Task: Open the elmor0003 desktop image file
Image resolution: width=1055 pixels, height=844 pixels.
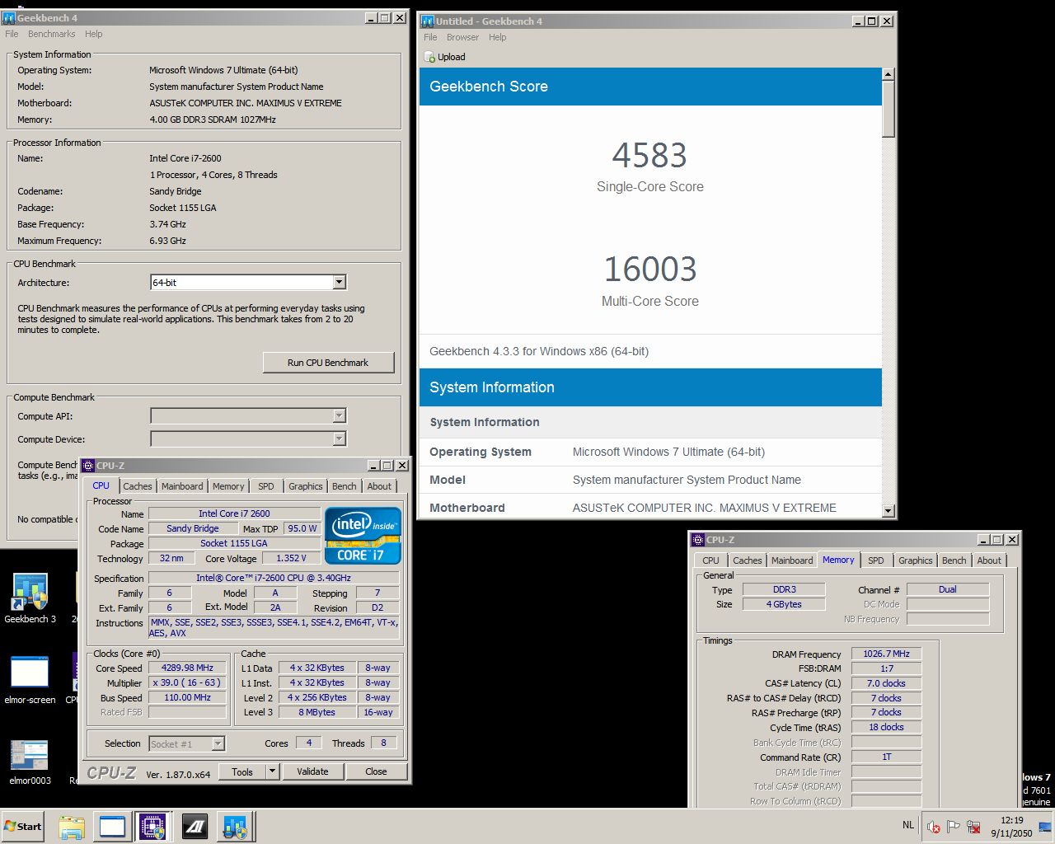Action: pos(30,760)
